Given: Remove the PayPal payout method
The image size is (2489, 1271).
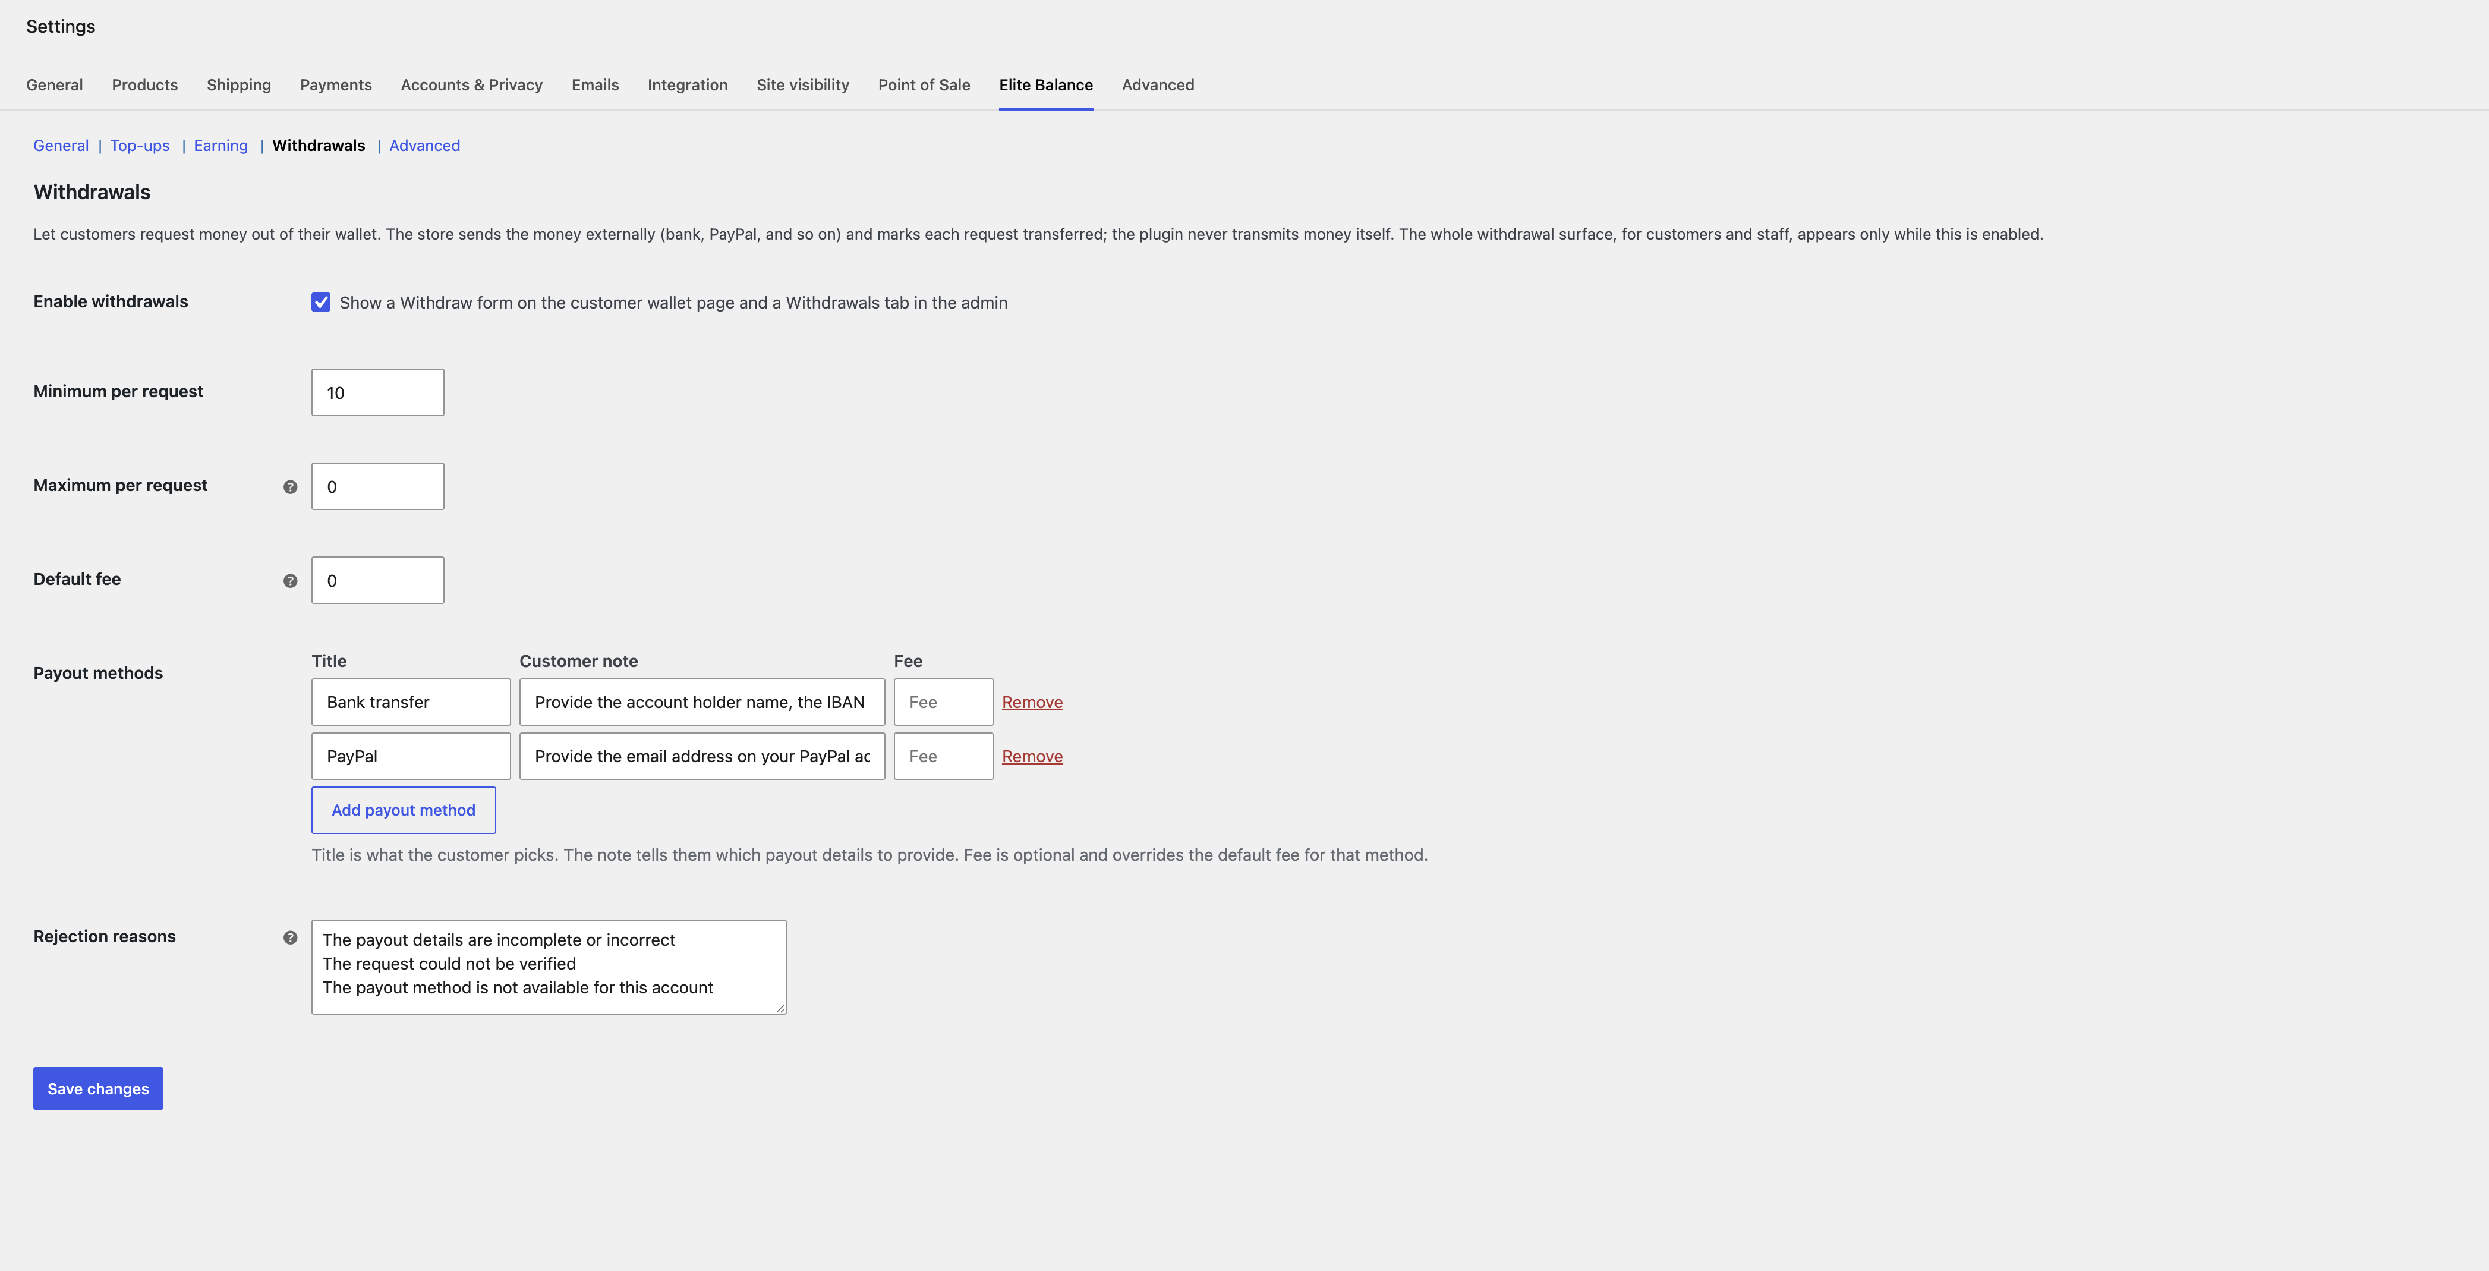Looking at the screenshot, I should 1032,757.
